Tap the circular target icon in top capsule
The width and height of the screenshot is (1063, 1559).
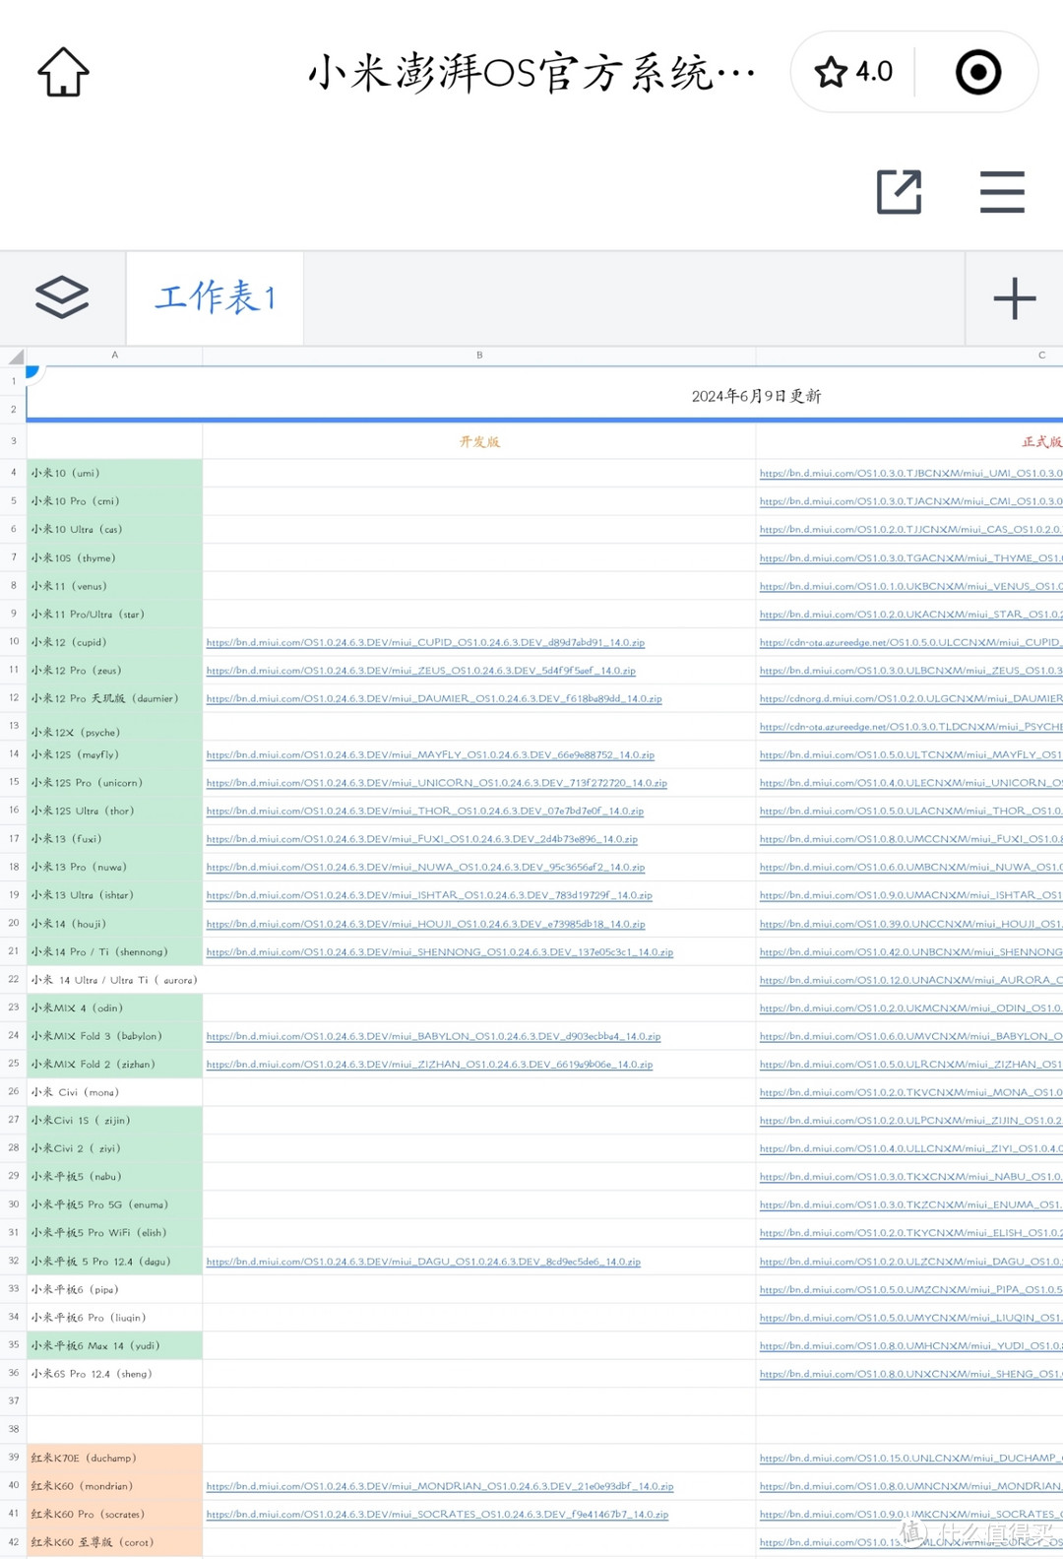(978, 72)
